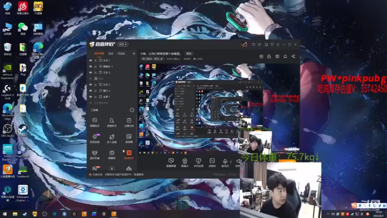Select the 文本 2 source row
387x218 pixels.
112,72
